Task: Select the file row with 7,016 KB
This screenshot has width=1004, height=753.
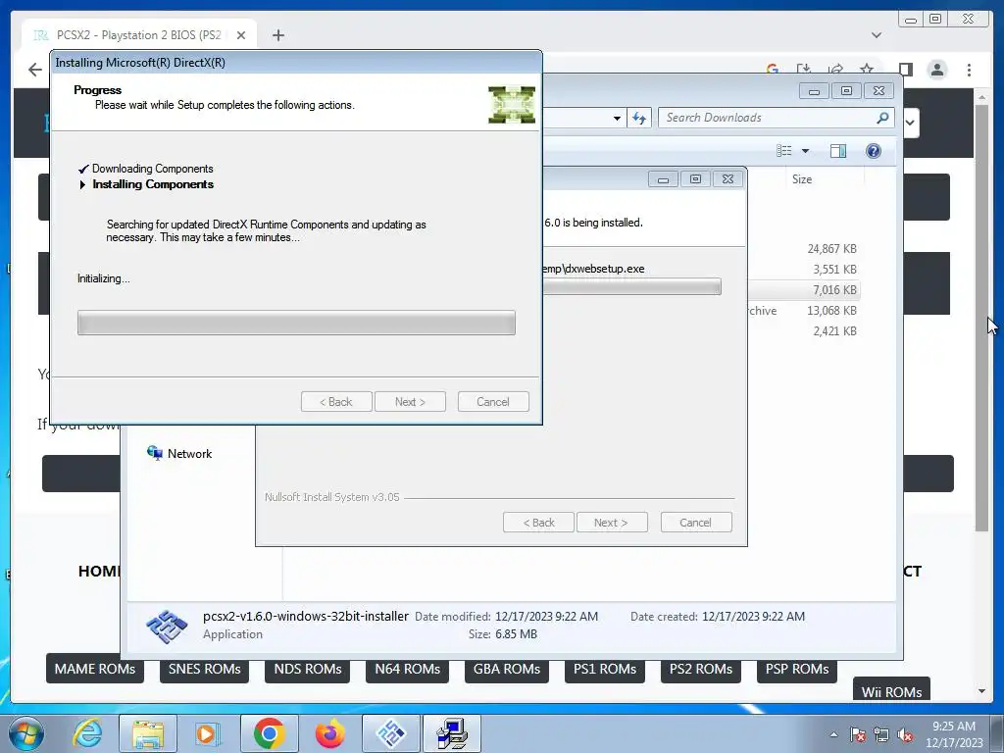Action: tap(803, 290)
